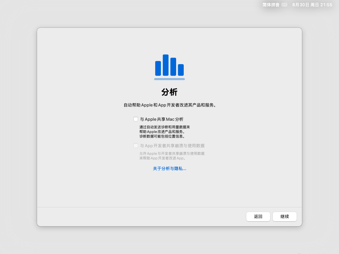Click the 返回 button
Viewport: 339px width, 254px height.
pyautogui.click(x=258, y=216)
